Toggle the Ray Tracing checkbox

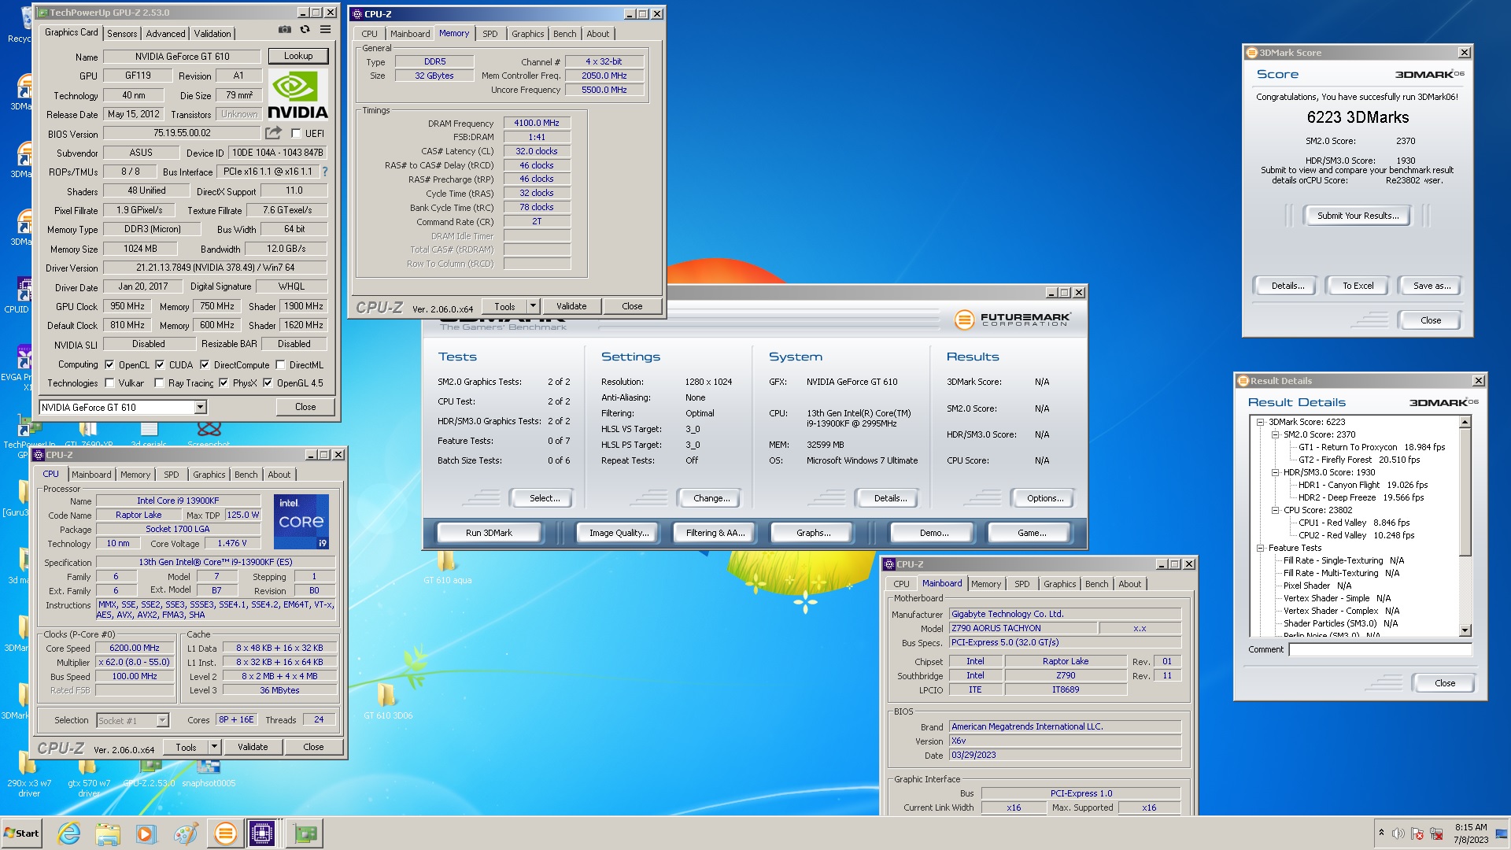pyautogui.click(x=159, y=383)
